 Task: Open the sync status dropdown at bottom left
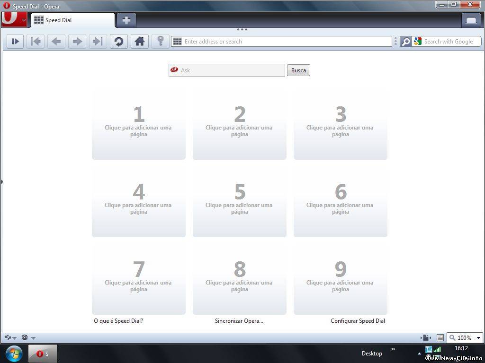[x=10, y=337]
